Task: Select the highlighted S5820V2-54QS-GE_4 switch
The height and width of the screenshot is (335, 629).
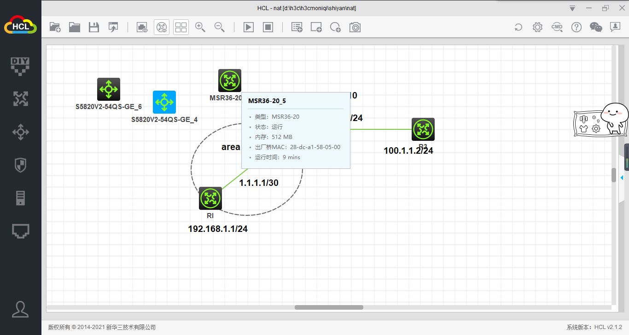Action: point(164,102)
